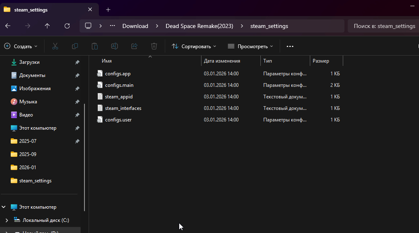Click the Copy icon in toolbar
419x233 pixels.
coord(75,47)
